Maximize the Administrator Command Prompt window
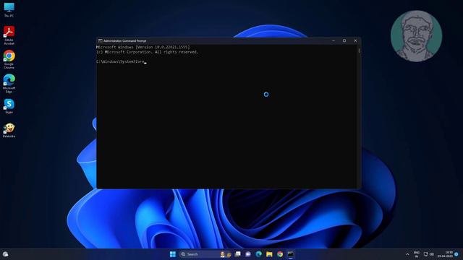The height and width of the screenshot is (260, 463). click(x=344, y=40)
